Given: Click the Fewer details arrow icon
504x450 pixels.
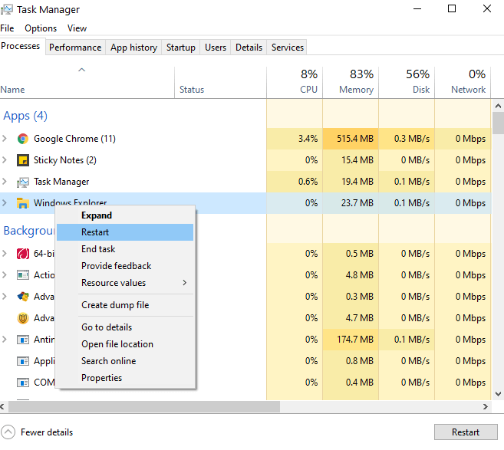Looking at the screenshot, I should 8,432.
